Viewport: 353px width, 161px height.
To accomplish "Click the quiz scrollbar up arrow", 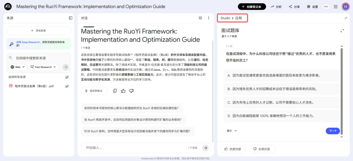I will point(342,46).
